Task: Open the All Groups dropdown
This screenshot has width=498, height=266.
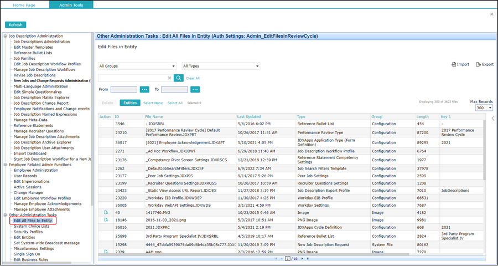Action: [x=137, y=66]
